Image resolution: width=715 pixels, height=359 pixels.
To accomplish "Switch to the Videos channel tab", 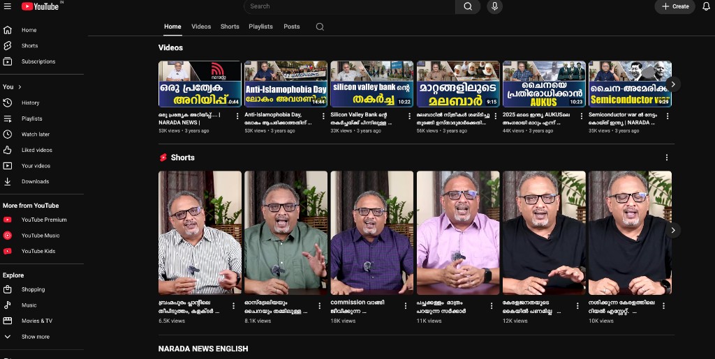I will pyautogui.click(x=201, y=26).
